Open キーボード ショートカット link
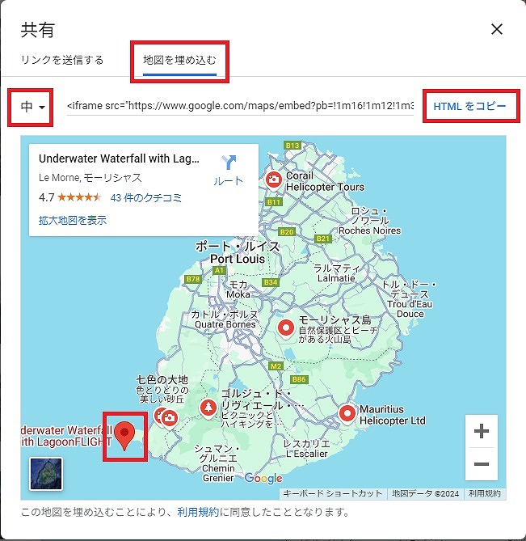The image size is (526, 541). (x=333, y=494)
